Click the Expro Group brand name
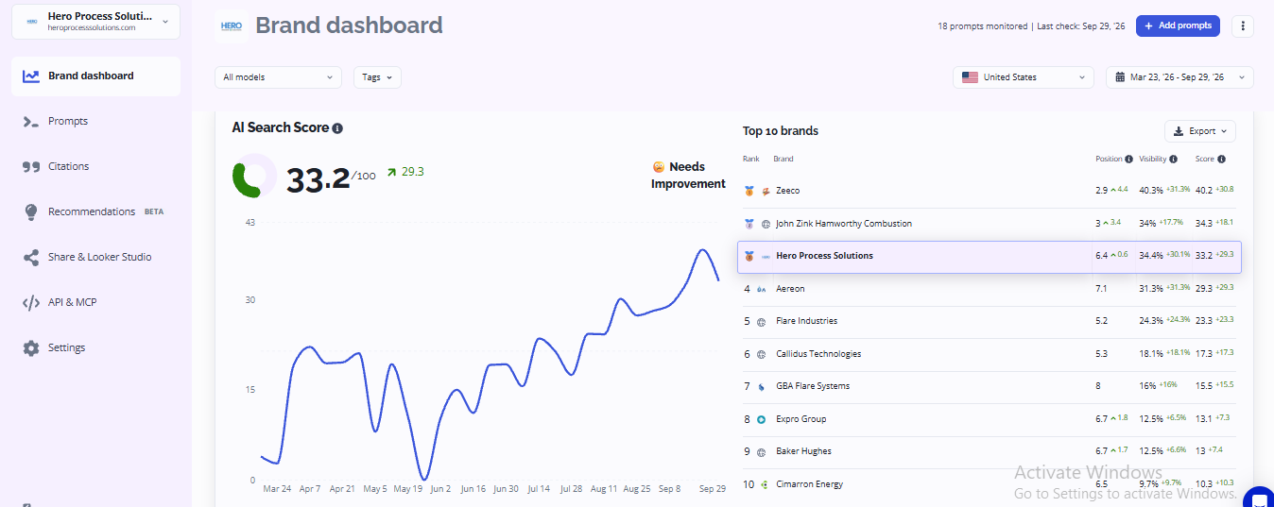This screenshot has width=1274, height=507. 801,419
